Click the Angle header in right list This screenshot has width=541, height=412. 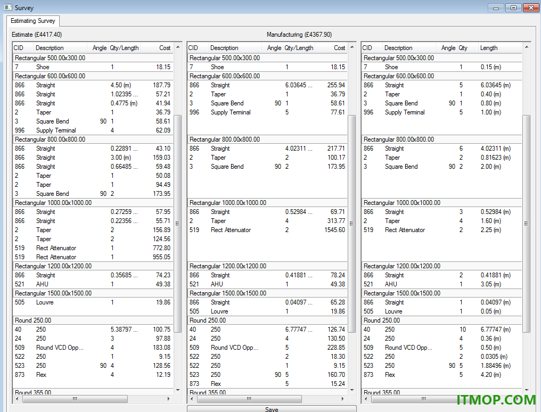[x=447, y=48]
